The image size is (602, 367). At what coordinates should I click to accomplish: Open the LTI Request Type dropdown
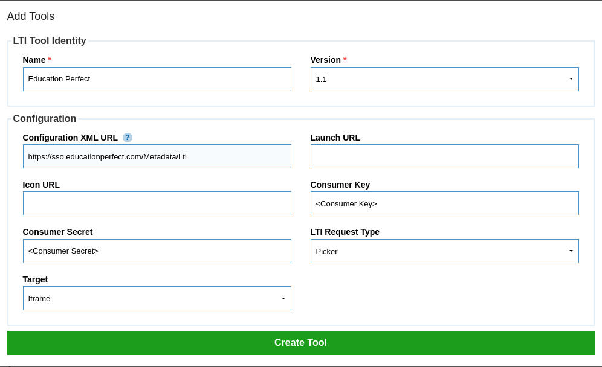445,251
